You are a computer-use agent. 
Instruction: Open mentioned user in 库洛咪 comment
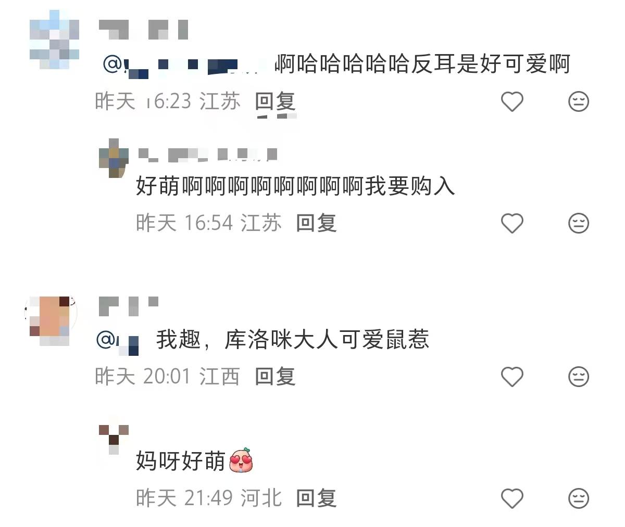[x=119, y=341]
